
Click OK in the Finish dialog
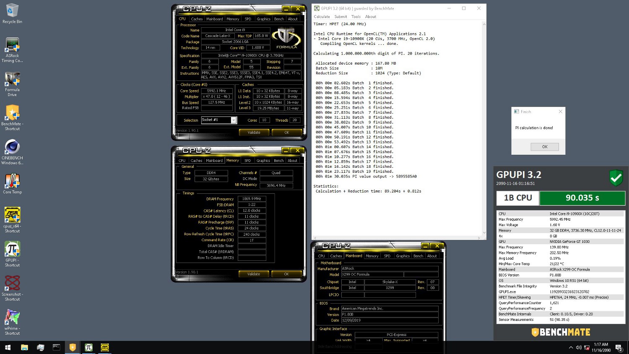point(545,147)
